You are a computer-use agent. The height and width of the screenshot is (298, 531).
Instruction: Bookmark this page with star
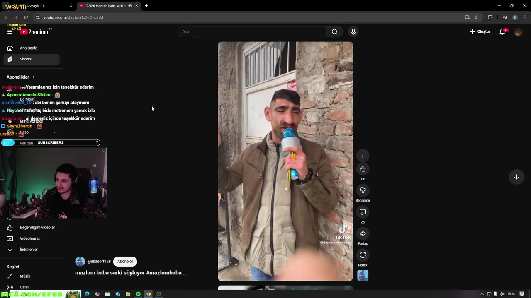476,17
